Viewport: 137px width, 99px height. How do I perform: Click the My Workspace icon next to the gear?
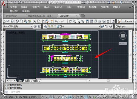[39, 26]
